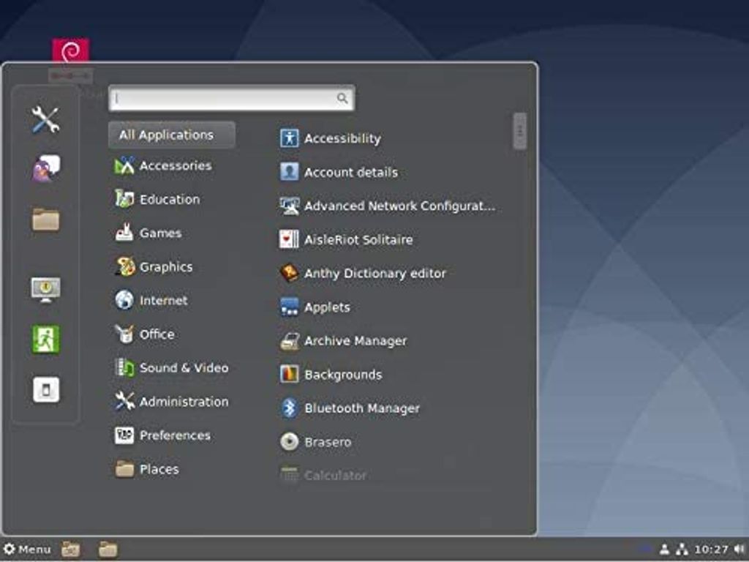Launch Pidgin chat from favorites sidebar

[45, 168]
